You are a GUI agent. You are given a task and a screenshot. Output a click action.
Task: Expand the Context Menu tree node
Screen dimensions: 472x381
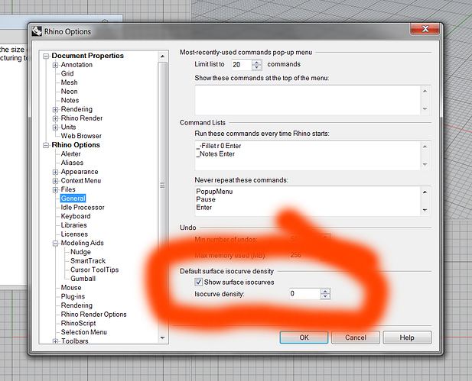pos(55,181)
